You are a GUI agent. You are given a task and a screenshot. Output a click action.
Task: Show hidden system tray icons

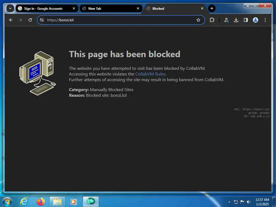(x=229, y=202)
